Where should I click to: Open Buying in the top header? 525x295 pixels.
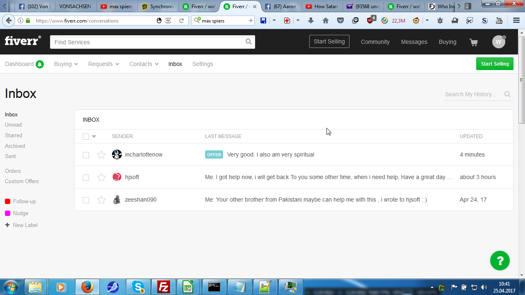click(447, 42)
